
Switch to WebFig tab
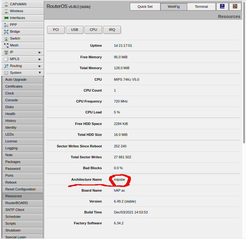click(x=174, y=7)
